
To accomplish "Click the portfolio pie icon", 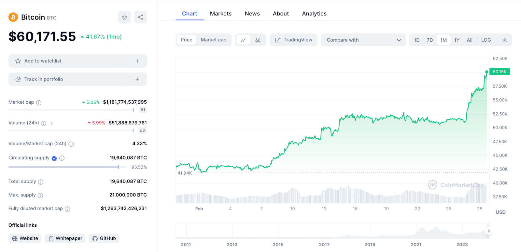I will 18,79.
